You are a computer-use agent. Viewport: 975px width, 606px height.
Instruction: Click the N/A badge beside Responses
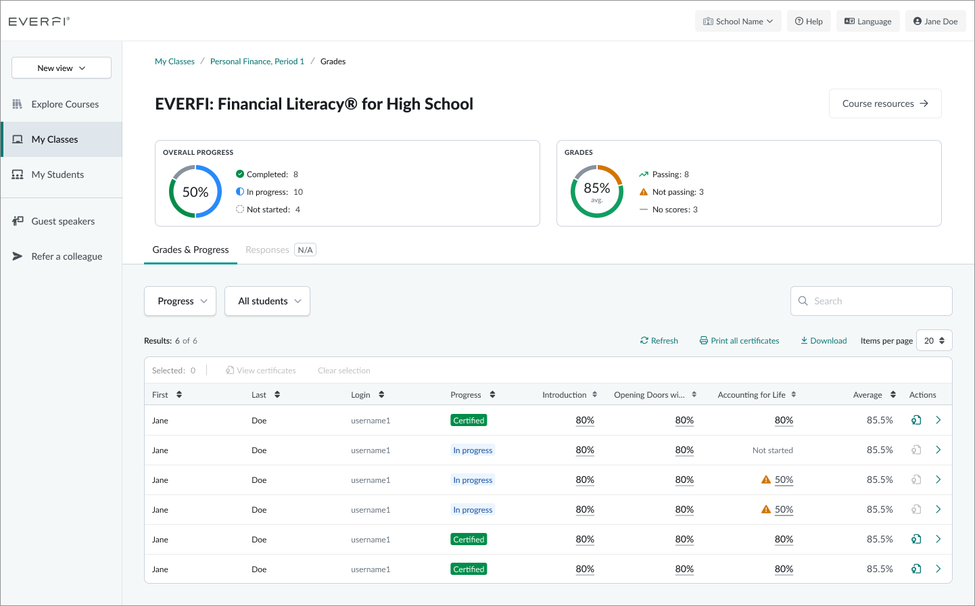[x=306, y=250]
